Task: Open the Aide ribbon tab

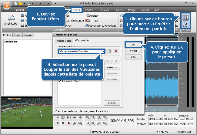Action: (x=157, y=10)
